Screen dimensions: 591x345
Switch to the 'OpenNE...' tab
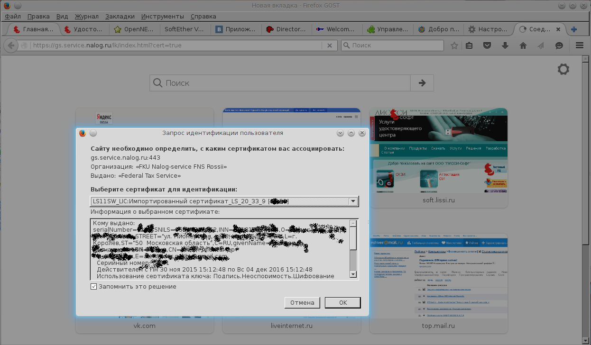(134, 29)
